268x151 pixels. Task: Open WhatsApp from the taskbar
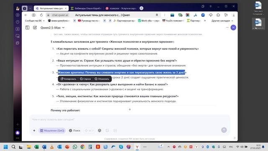click(x=75, y=147)
